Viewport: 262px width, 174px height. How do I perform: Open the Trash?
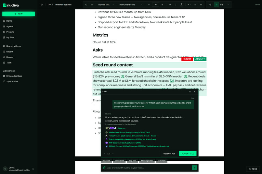click(9, 63)
